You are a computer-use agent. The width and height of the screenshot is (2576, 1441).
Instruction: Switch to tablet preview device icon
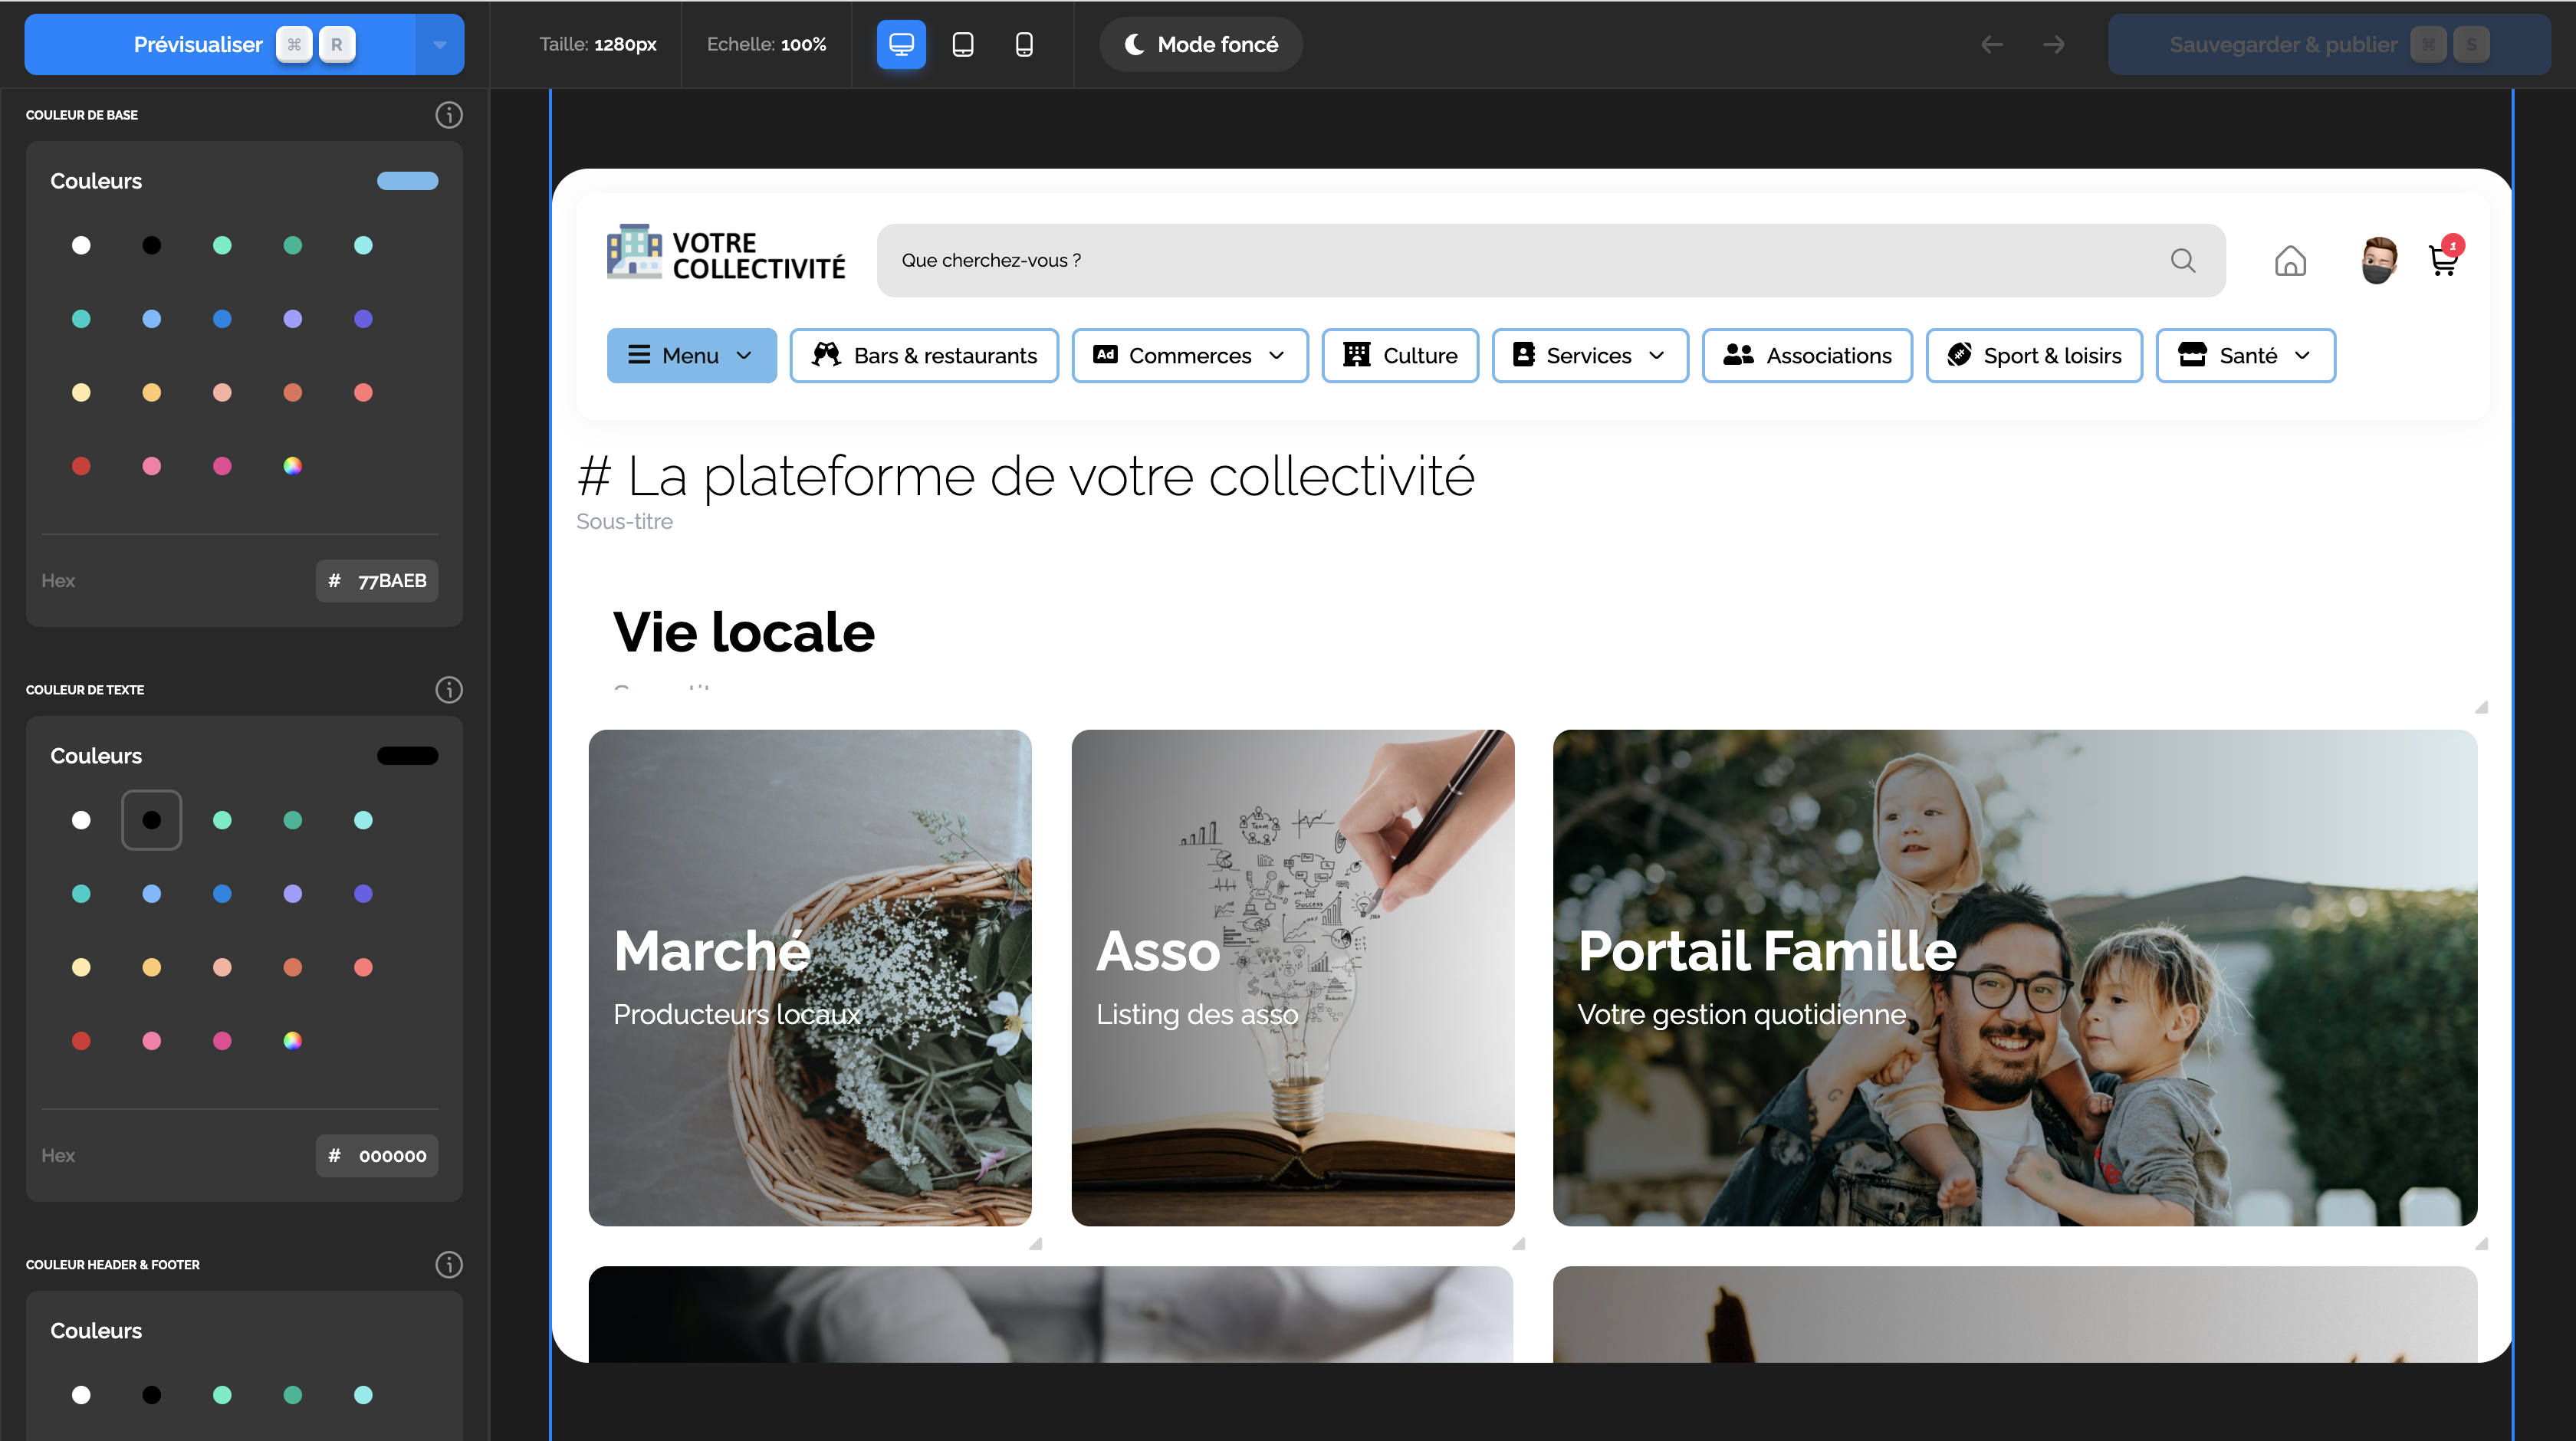coord(962,44)
